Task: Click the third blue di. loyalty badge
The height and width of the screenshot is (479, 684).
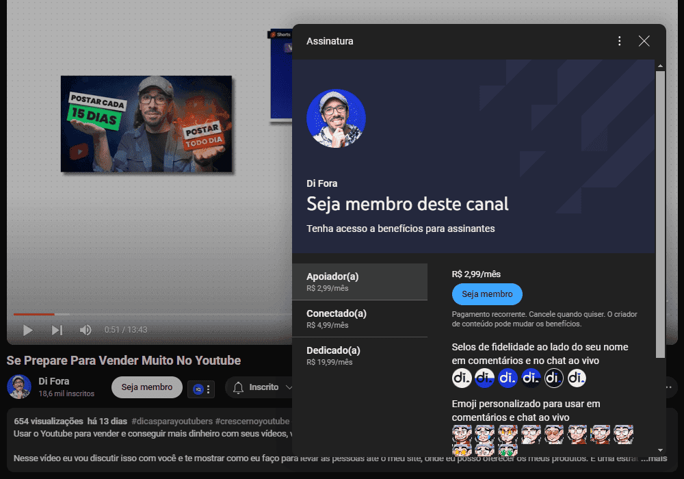Action: pos(508,378)
